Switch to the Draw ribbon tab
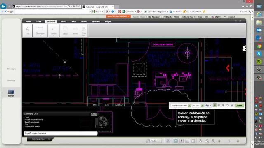Image resolution: width=264 pixels, height=148 pixels. (39, 21)
